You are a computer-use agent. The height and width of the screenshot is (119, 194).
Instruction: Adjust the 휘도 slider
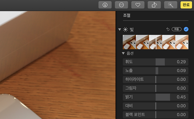tap(155, 62)
